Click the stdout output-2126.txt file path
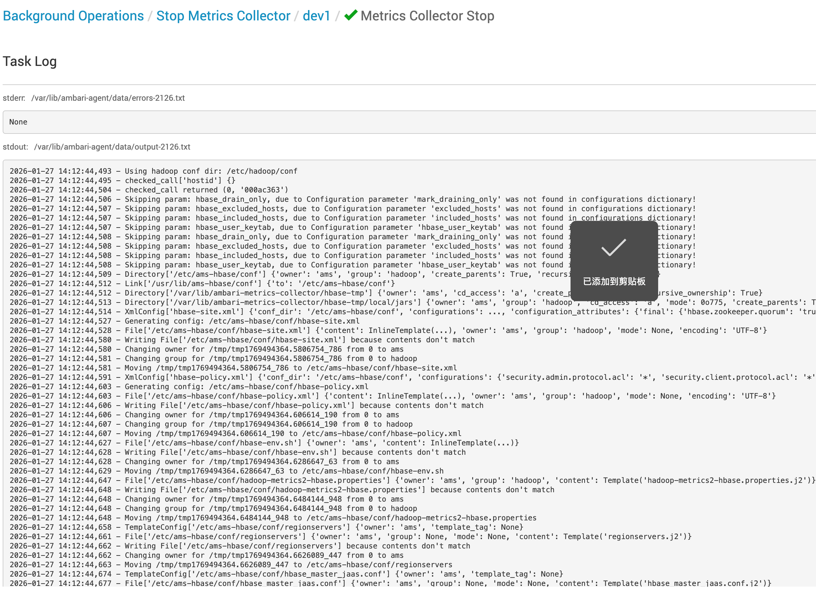Viewport: 816px width, 601px height. [112, 147]
